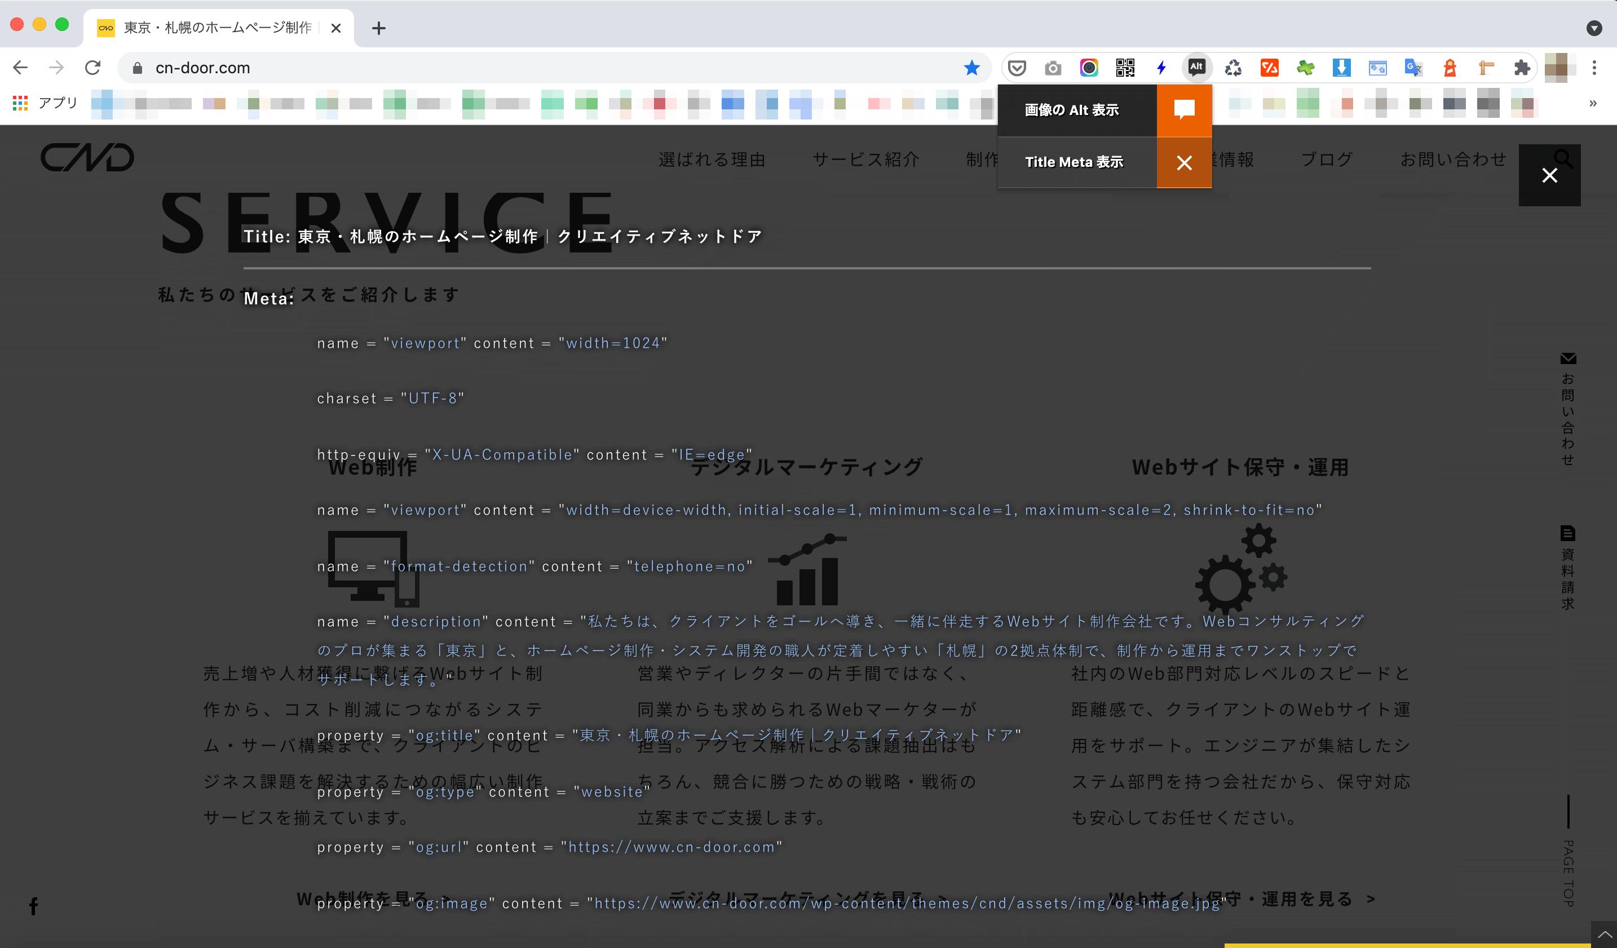Image resolution: width=1617 pixels, height=948 pixels.
Task: Close the current browser tab
Action: coord(335,28)
